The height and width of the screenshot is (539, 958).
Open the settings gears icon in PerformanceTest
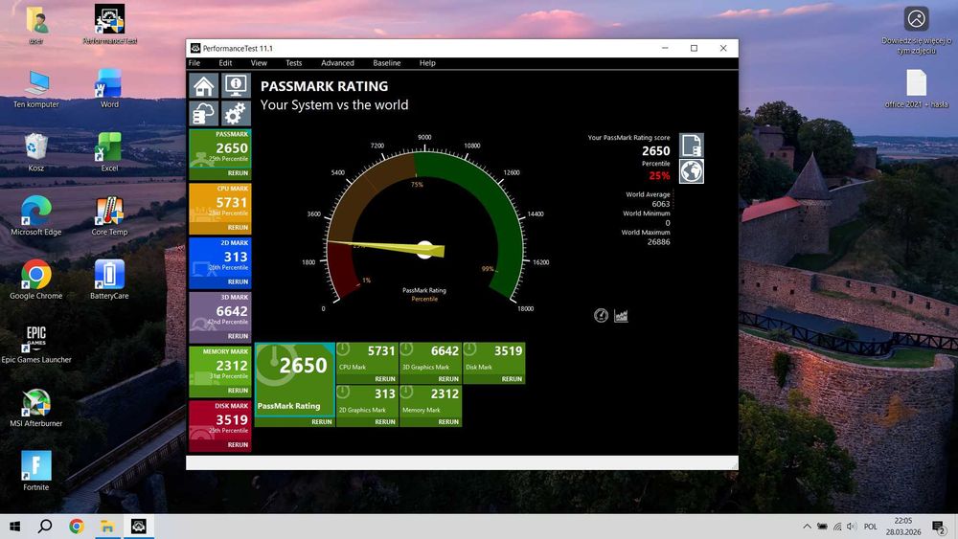[236, 114]
